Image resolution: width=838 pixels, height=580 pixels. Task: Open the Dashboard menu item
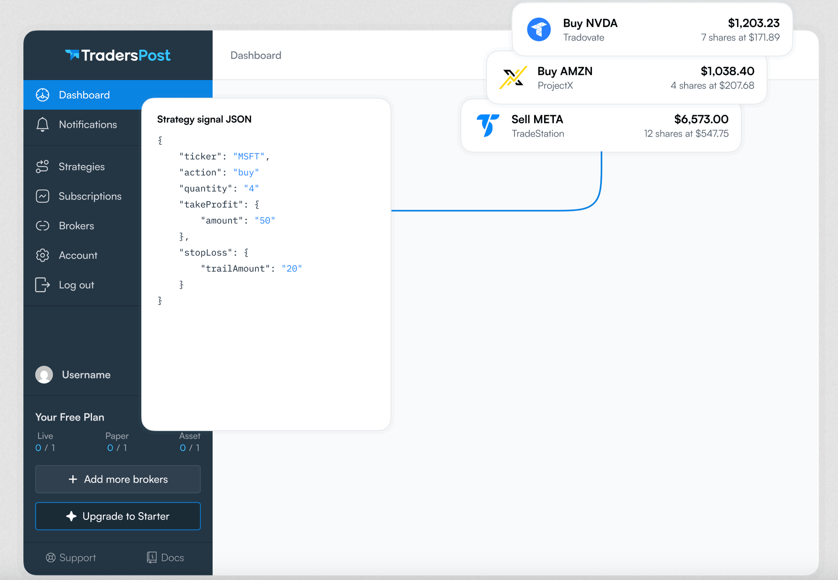click(x=118, y=95)
